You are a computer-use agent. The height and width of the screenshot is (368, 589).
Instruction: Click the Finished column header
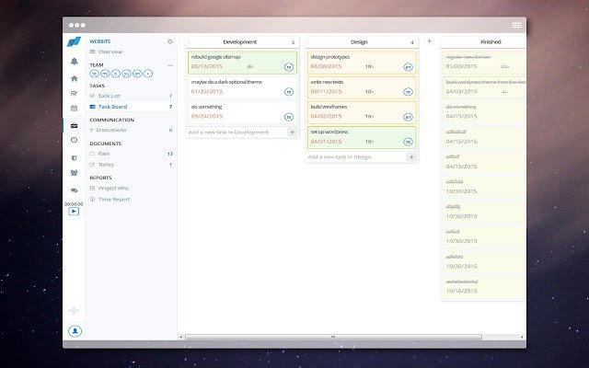491,42
